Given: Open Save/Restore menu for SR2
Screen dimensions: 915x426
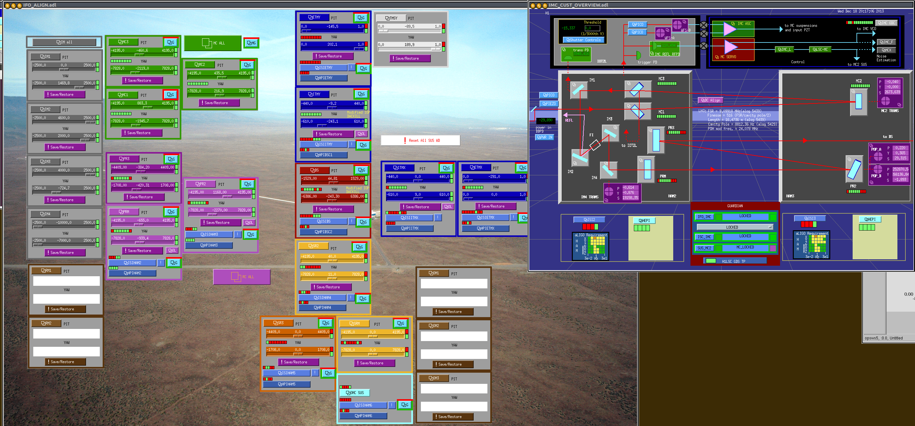Looking at the screenshot, I should (331, 287).
